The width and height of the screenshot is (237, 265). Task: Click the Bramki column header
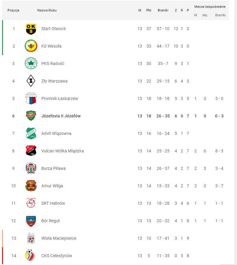163,10
